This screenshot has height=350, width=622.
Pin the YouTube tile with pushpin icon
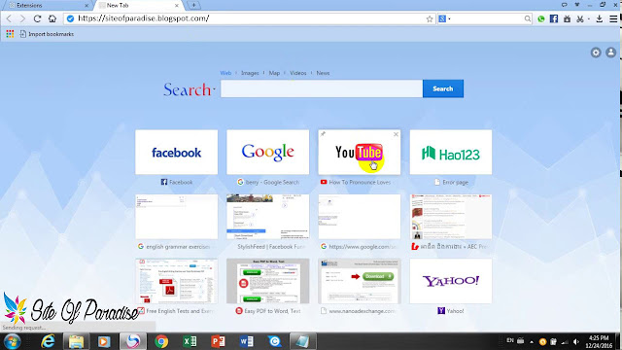(323, 134)
